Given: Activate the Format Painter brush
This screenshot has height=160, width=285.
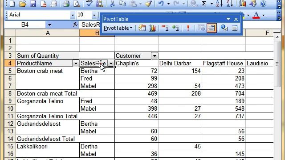Looking at the screenshot, I should click(x=148, y=3).
